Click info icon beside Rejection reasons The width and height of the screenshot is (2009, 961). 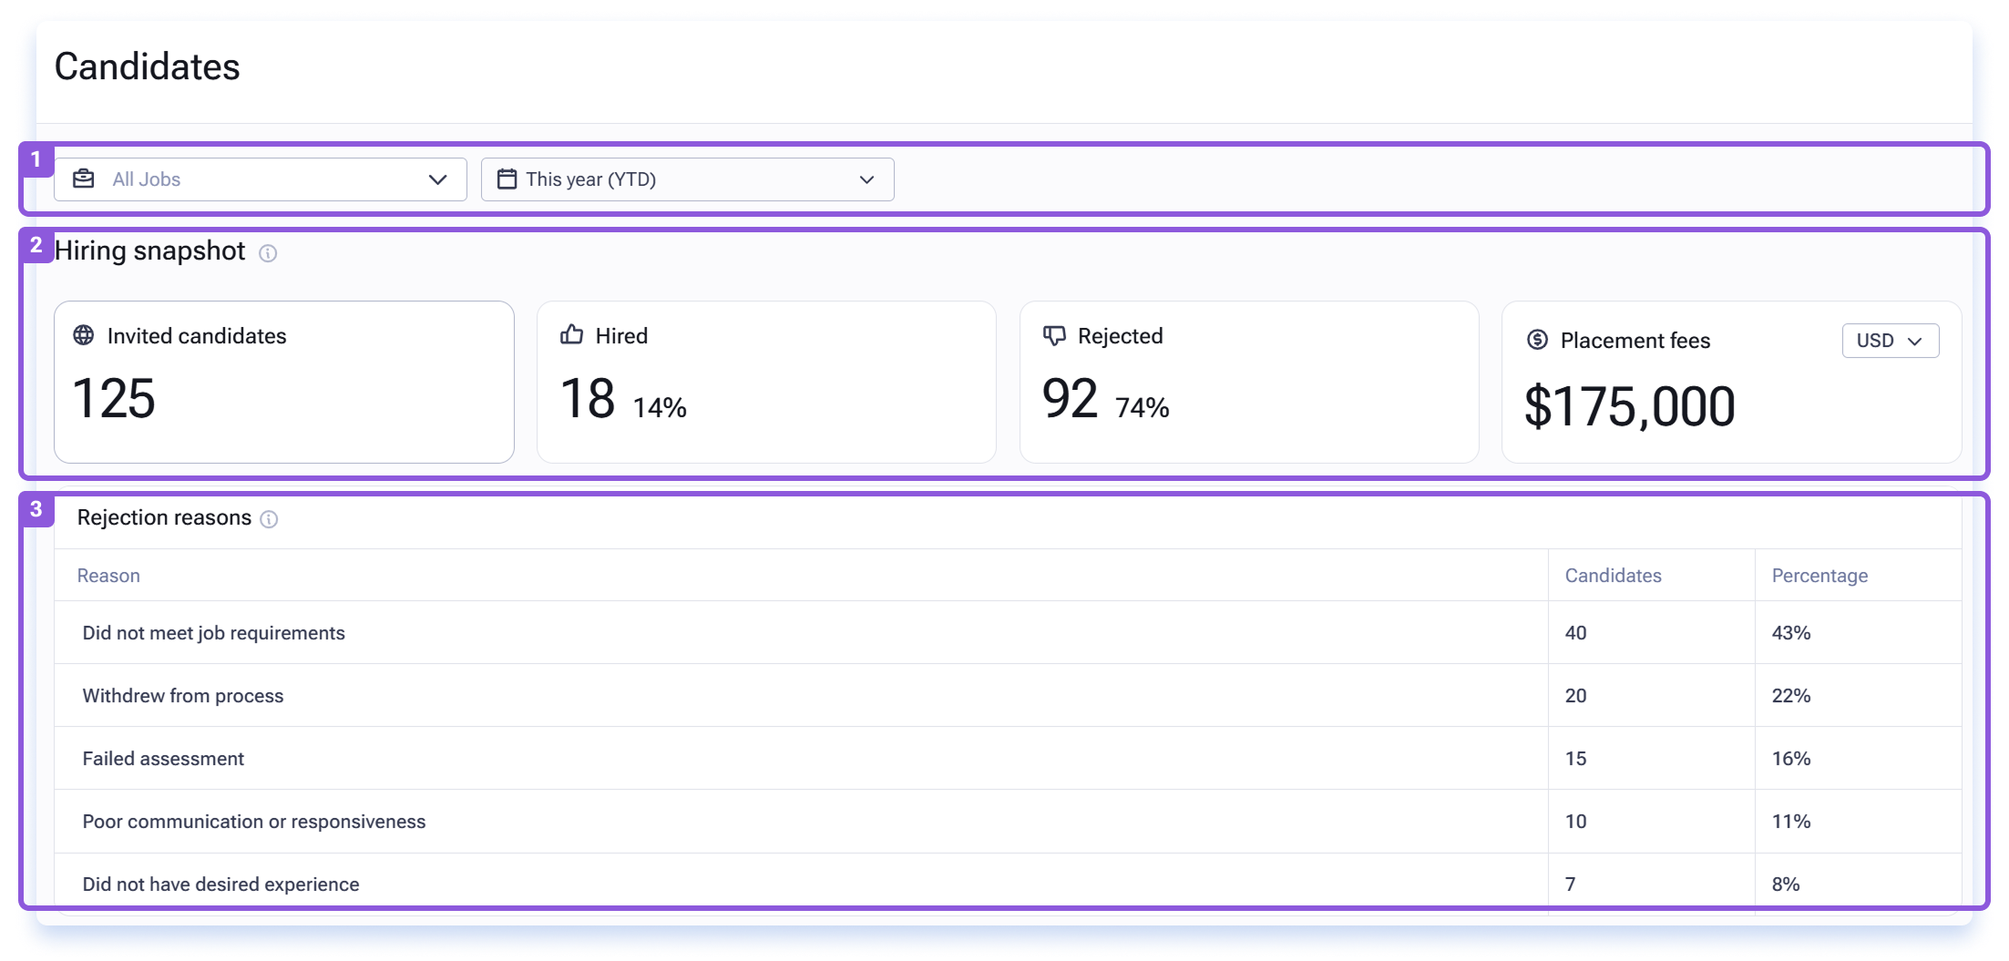pos(269,519)
